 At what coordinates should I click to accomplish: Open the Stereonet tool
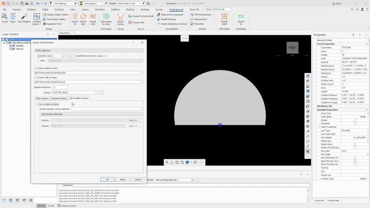click(x=197, y=24)
